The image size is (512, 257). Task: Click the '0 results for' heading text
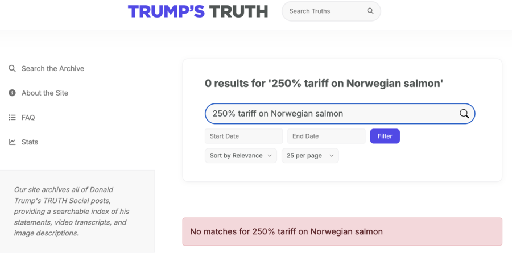(324, 84)
